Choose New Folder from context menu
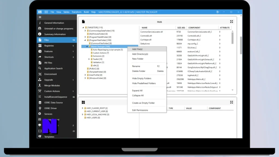 click(147, 59)
